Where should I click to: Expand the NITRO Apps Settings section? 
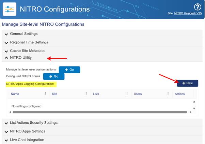27,131
